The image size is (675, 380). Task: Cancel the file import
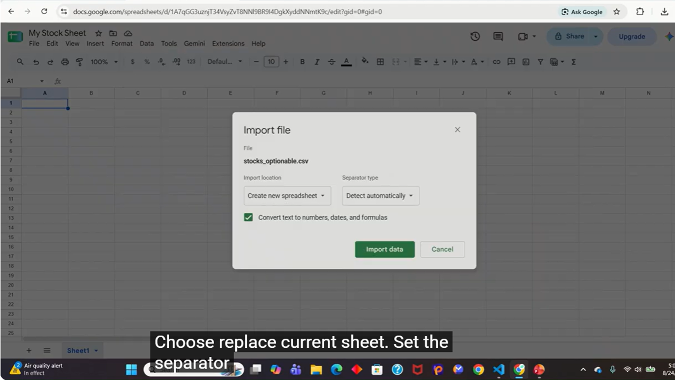(x=442, y=250)
